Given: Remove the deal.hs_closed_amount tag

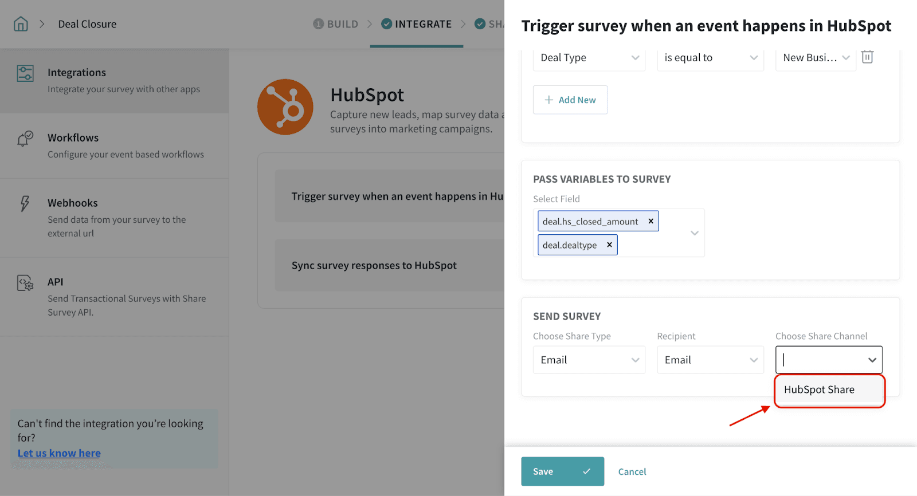Looking at the screenshot, I should (650, 221).
